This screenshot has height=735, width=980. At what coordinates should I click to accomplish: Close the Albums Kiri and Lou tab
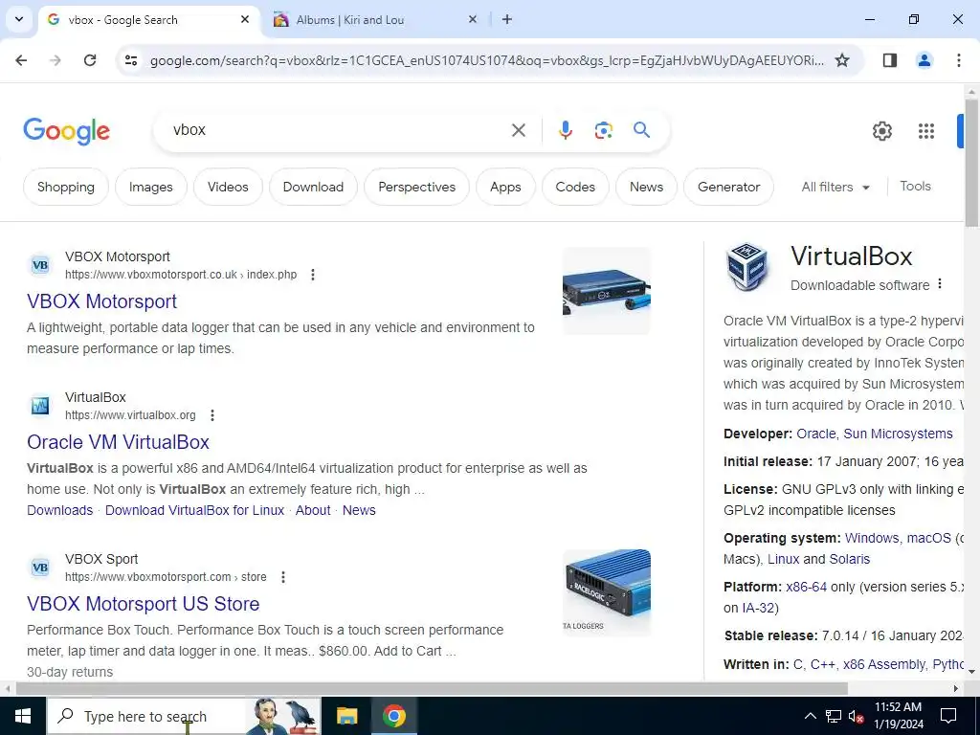(473, 19)
